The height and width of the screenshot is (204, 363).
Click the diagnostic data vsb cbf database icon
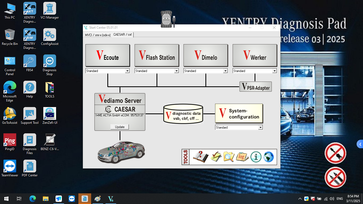(183, 114)
